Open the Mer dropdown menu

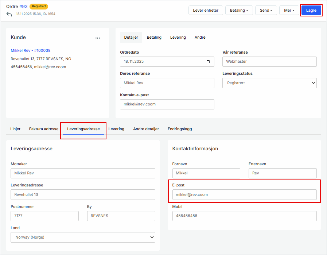[289, 10]
